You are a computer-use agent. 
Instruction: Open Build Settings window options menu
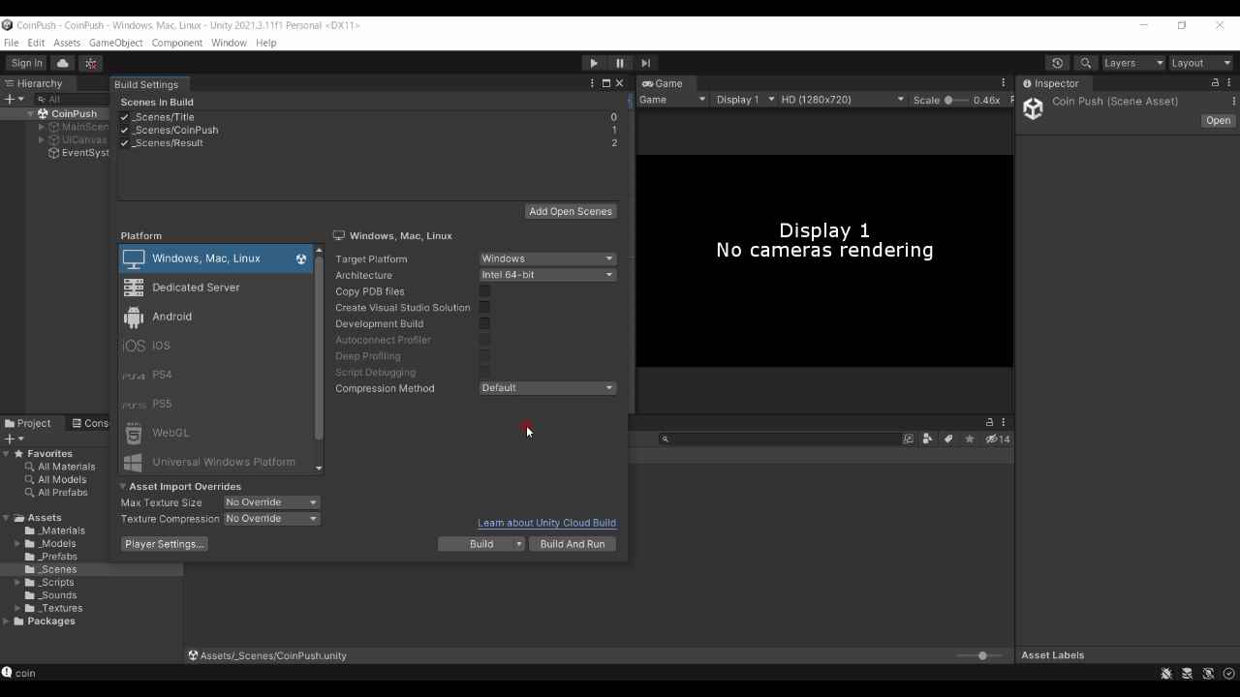(x=592, y=84)
